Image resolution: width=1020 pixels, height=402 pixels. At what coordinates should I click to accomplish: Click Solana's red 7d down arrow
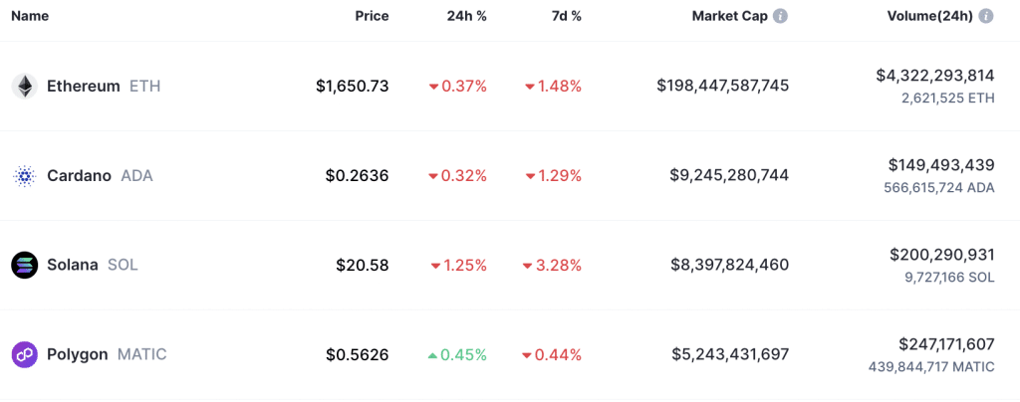pyautogui.click(x=528, y=266)
